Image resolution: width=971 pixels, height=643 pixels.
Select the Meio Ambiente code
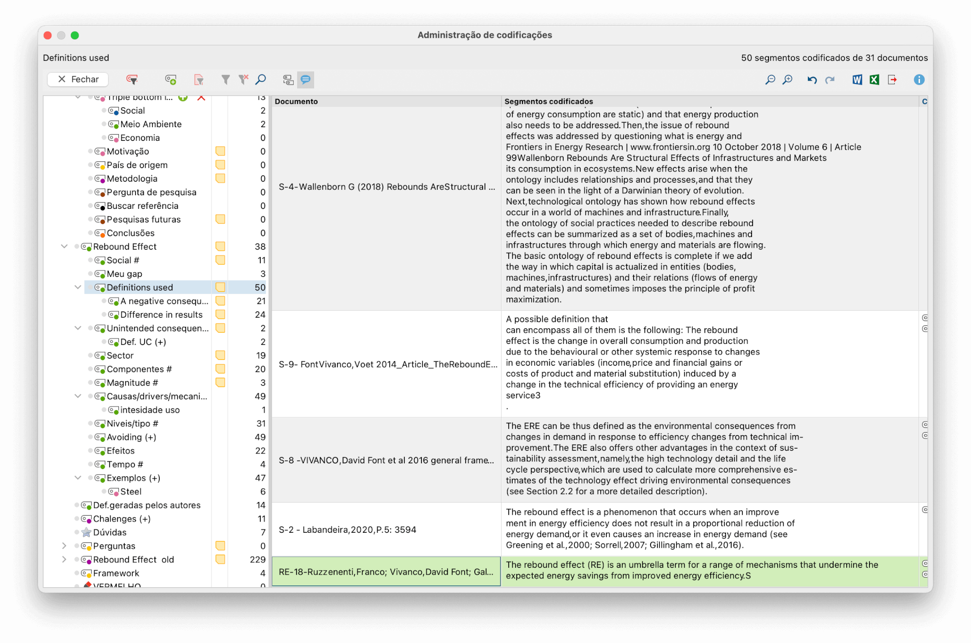tap(151, 124)
